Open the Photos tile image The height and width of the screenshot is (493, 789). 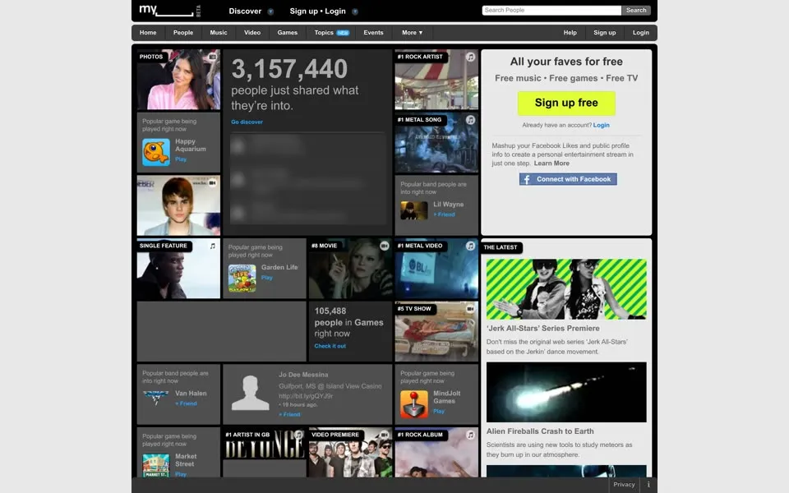178,80
